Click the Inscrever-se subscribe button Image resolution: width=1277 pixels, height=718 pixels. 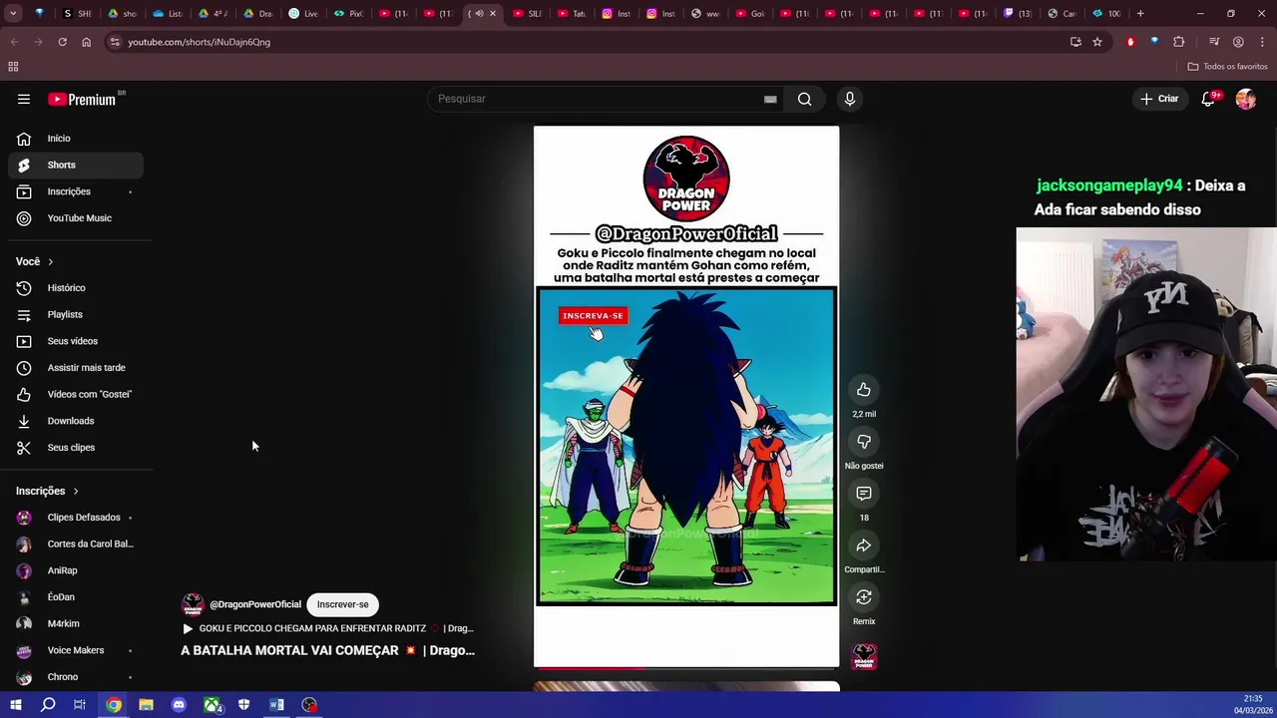click(342, 604)
